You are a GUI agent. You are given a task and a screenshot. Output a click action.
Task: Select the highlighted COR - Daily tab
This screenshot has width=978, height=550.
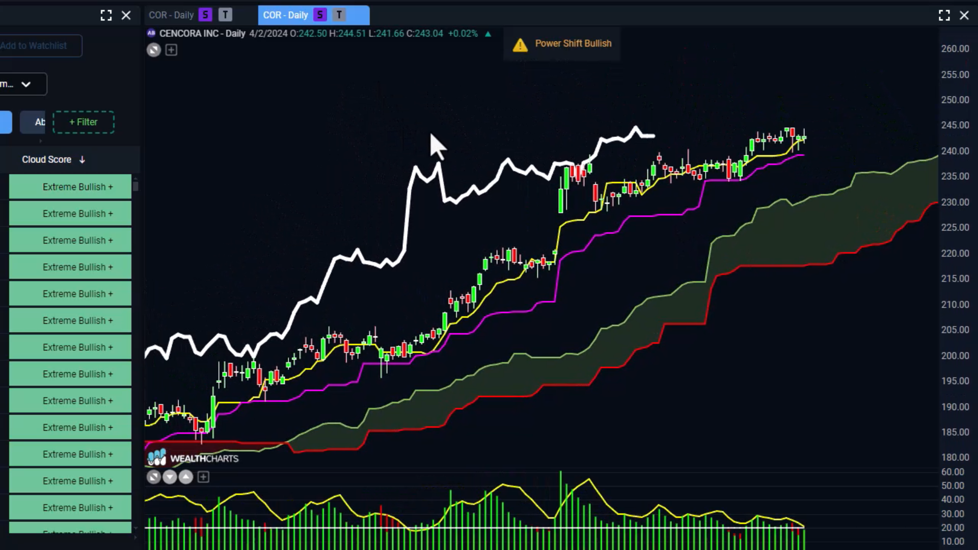pos(314,15)
